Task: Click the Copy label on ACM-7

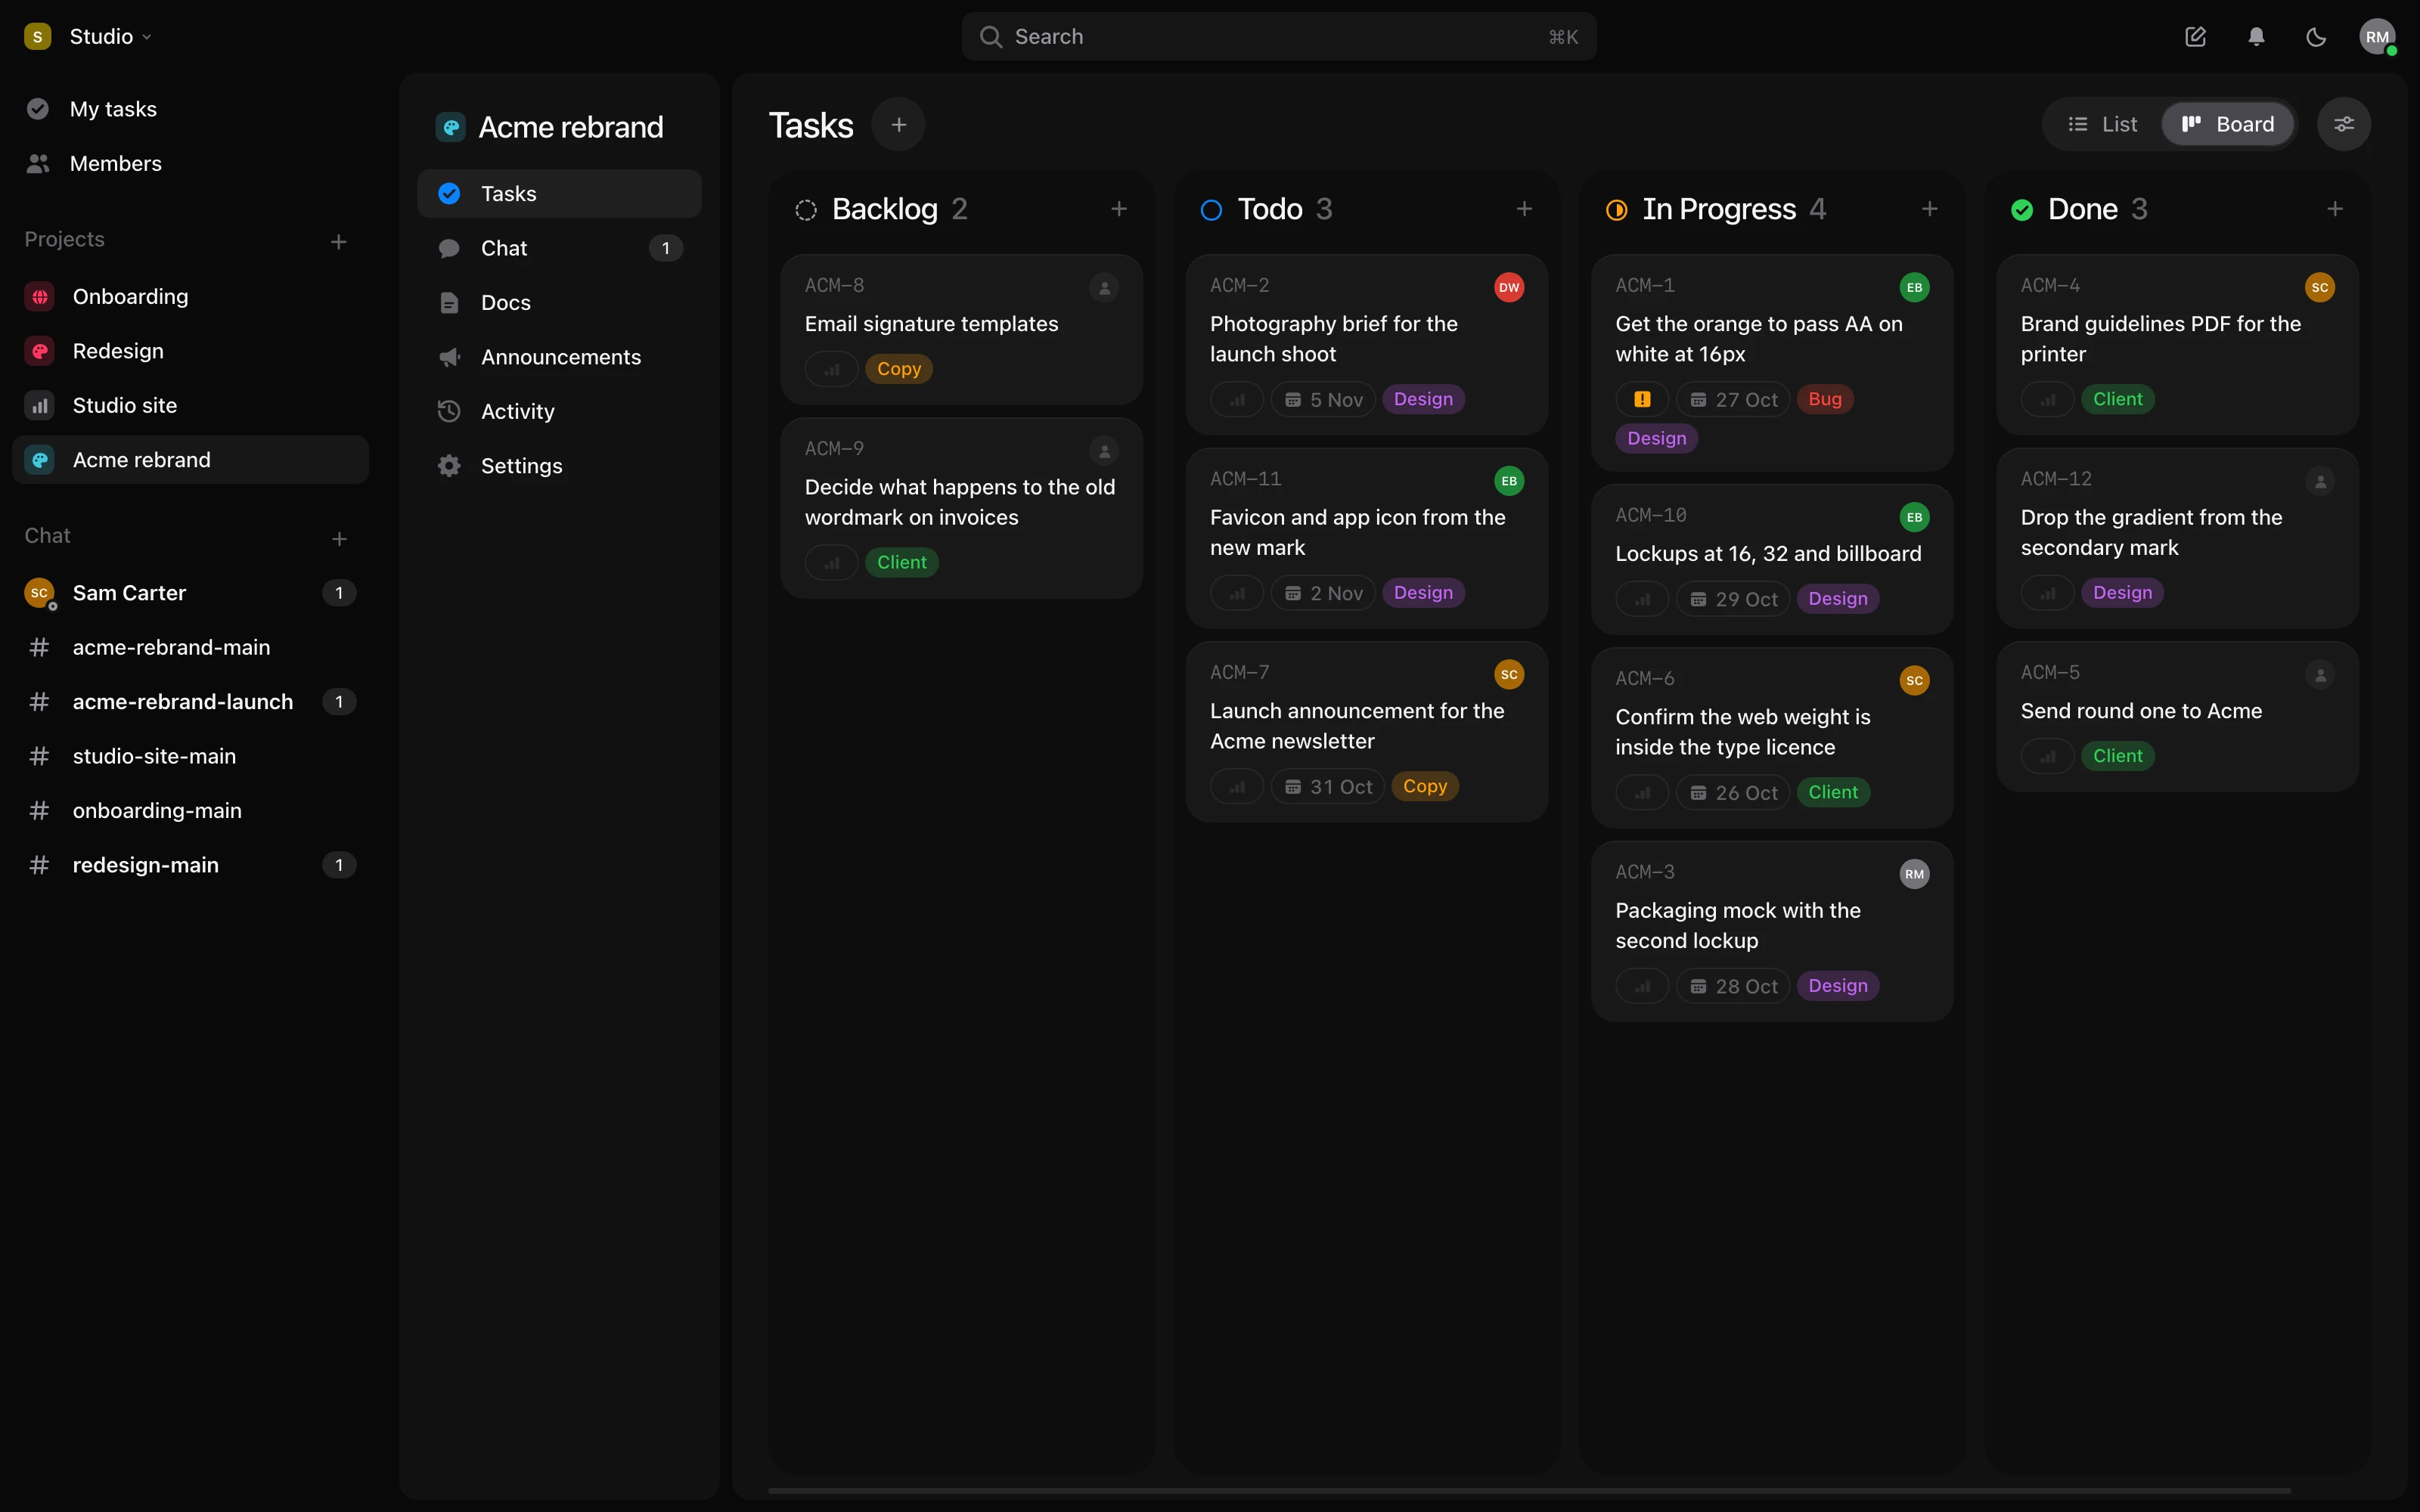Action: 1425,786
